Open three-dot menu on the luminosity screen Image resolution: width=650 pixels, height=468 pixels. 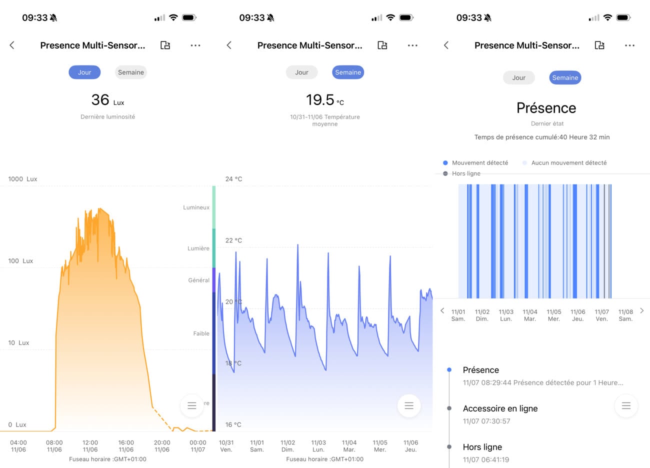coord(195,45)
